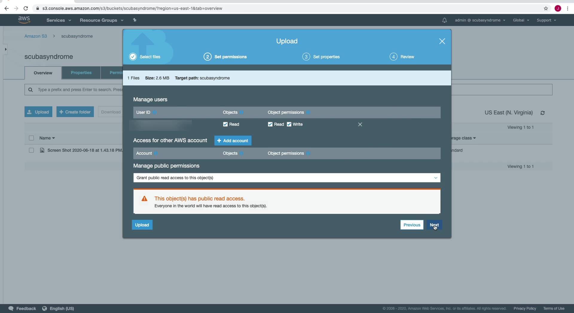Screen dimensions: 574x313
Task: Open the Support menu
Action: (546, 20)
